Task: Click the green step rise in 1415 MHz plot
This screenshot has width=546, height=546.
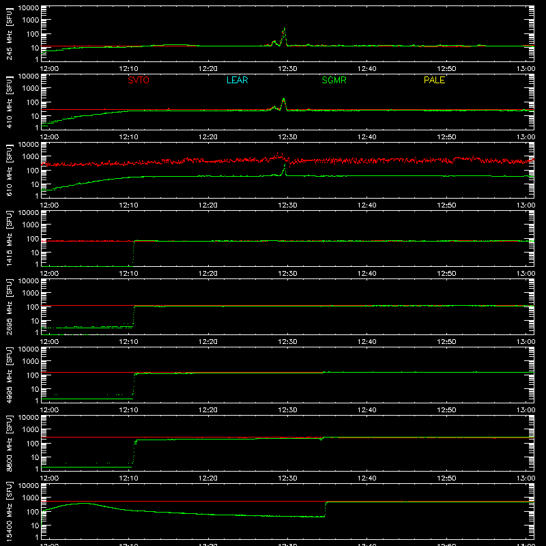Action: pos(134,253)
